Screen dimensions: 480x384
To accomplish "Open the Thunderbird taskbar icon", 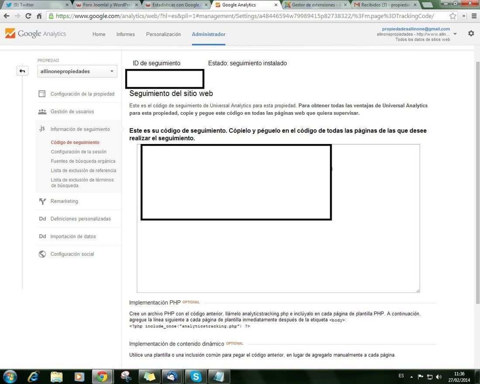I will coord(172,376).
